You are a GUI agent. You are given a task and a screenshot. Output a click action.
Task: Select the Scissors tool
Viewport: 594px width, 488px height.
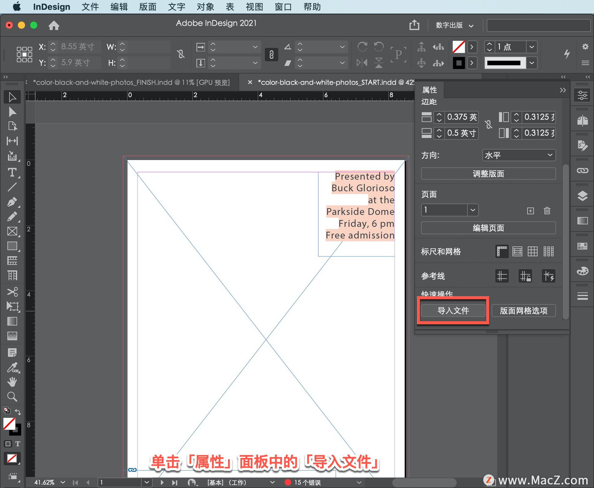point(12,292)
